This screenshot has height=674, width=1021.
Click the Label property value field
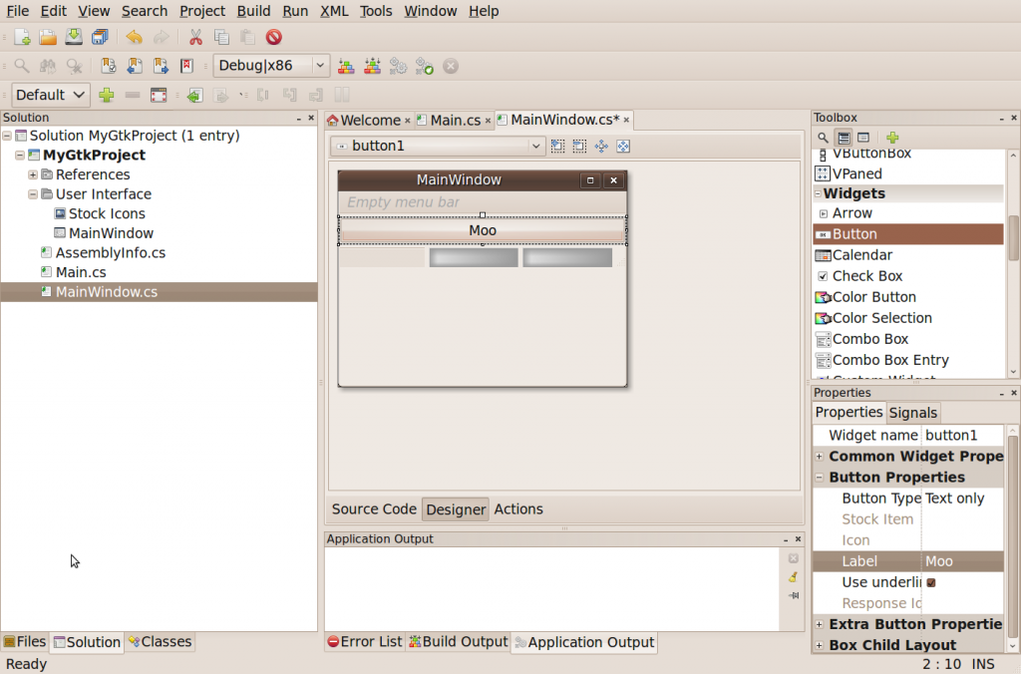point(962,561)
